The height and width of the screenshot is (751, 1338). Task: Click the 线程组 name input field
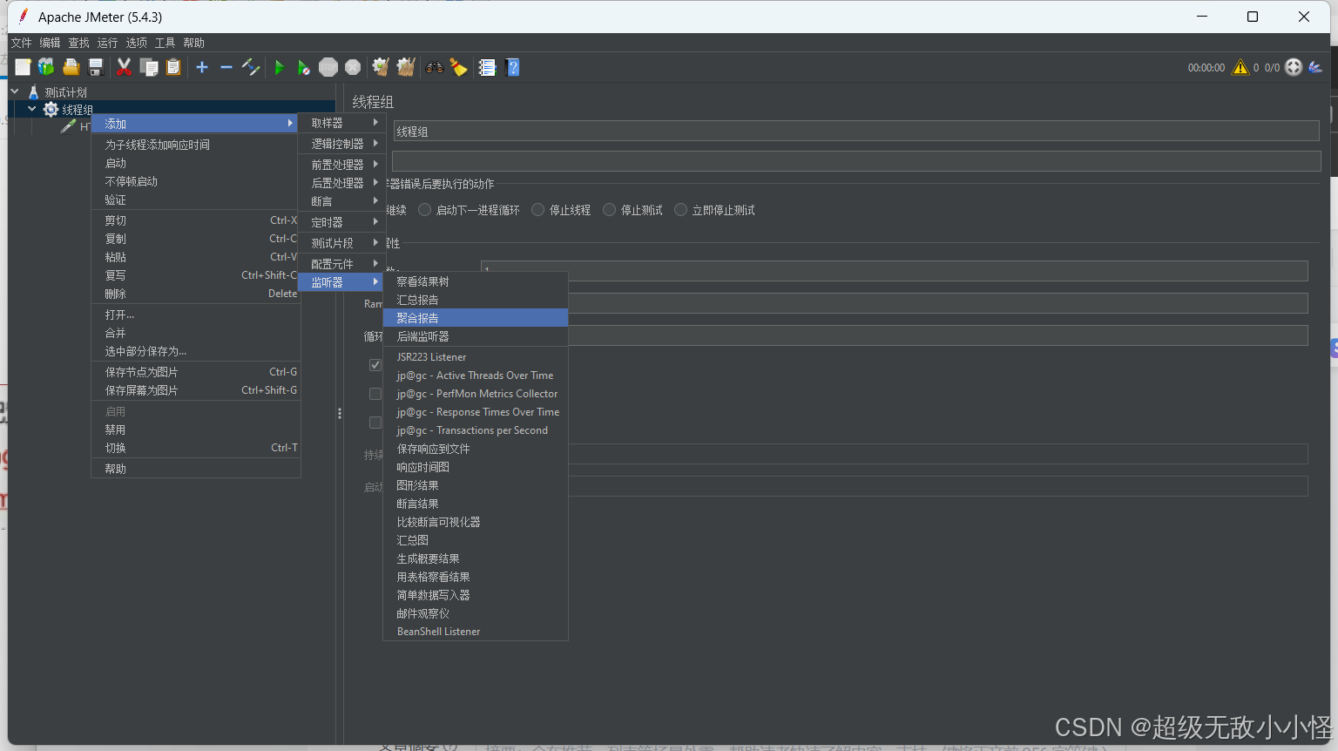(856, 131)
